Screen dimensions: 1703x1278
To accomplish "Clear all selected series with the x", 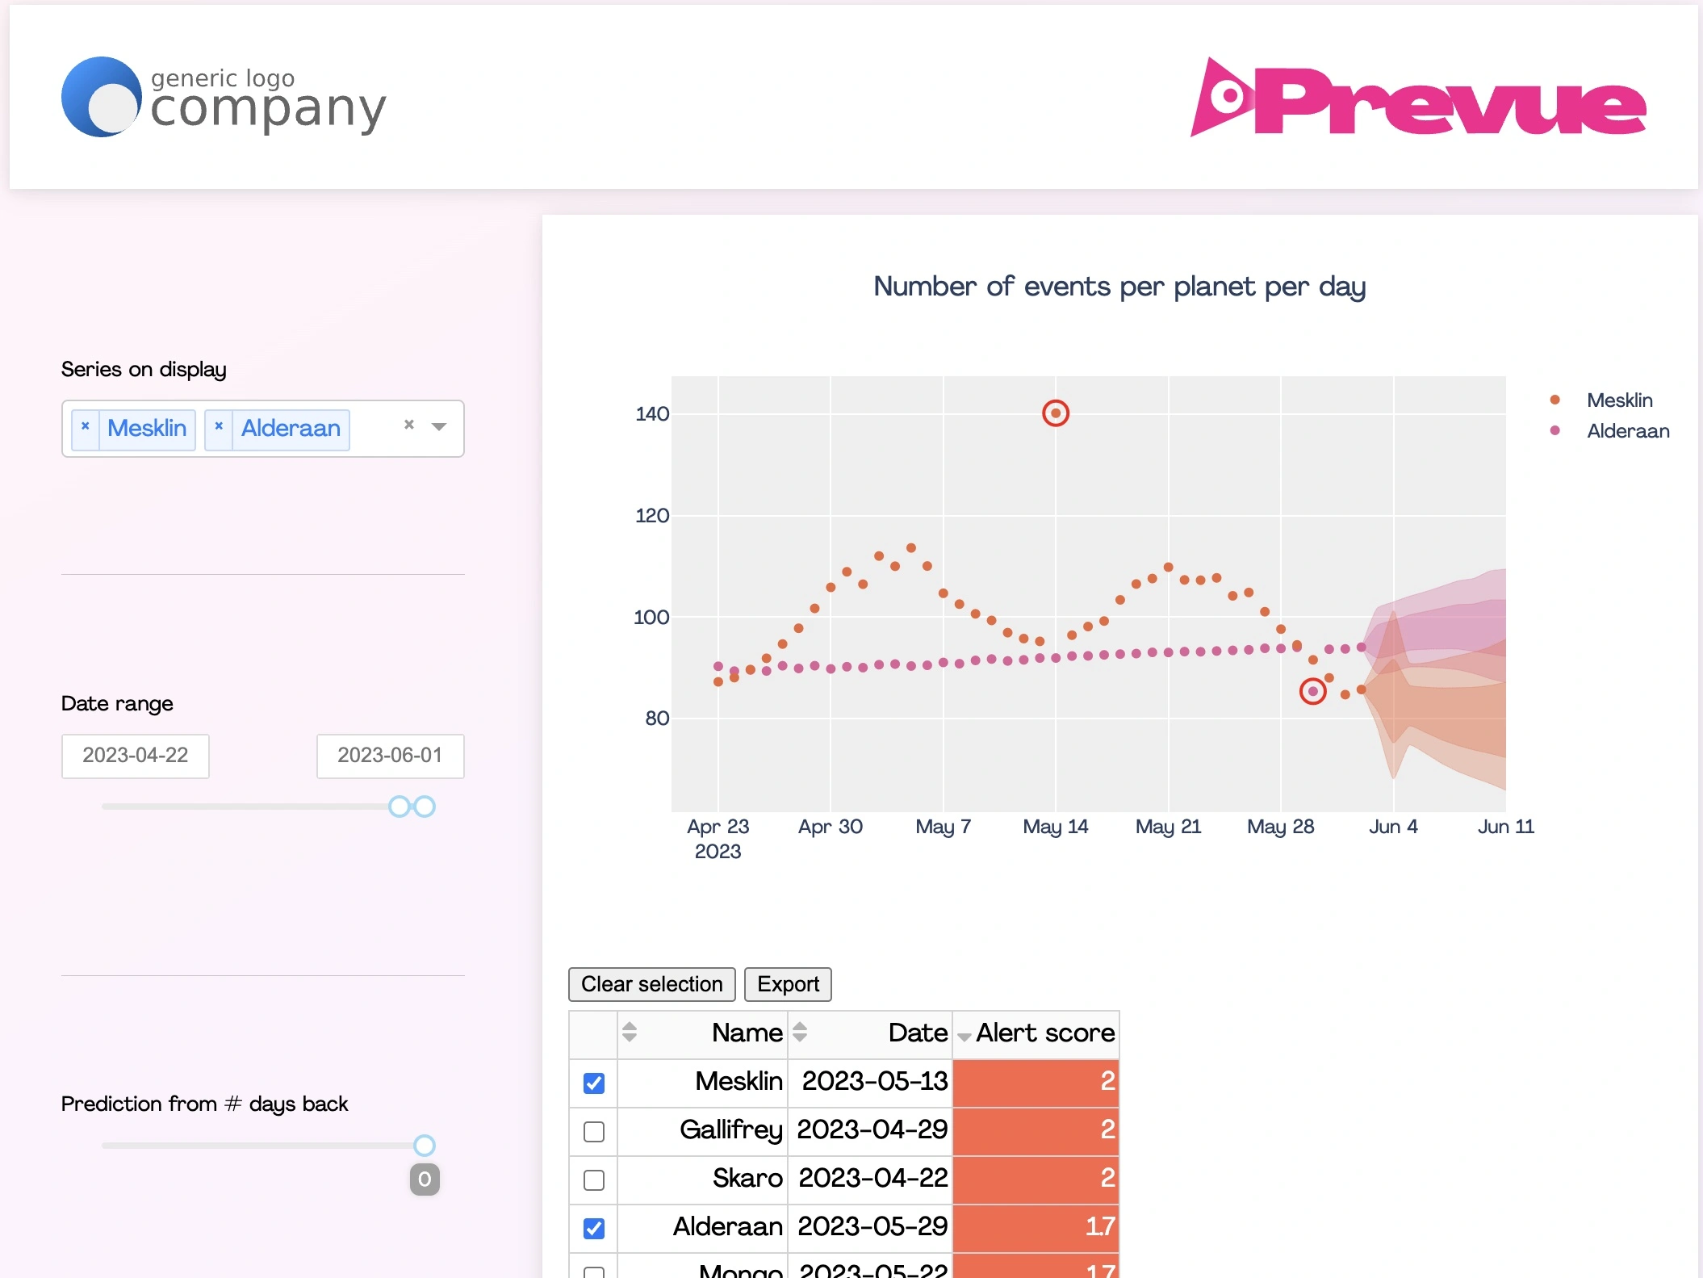I will [409, 425].
